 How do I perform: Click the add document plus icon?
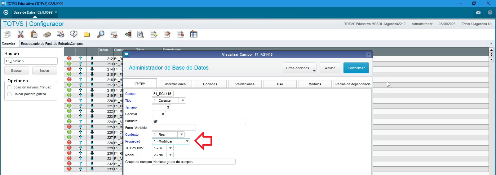154,34
